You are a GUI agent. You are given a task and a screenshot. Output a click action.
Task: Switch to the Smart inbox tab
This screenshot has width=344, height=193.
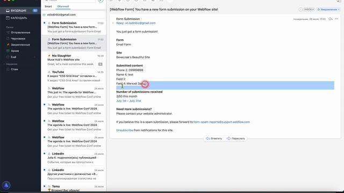tap(48, 6)
